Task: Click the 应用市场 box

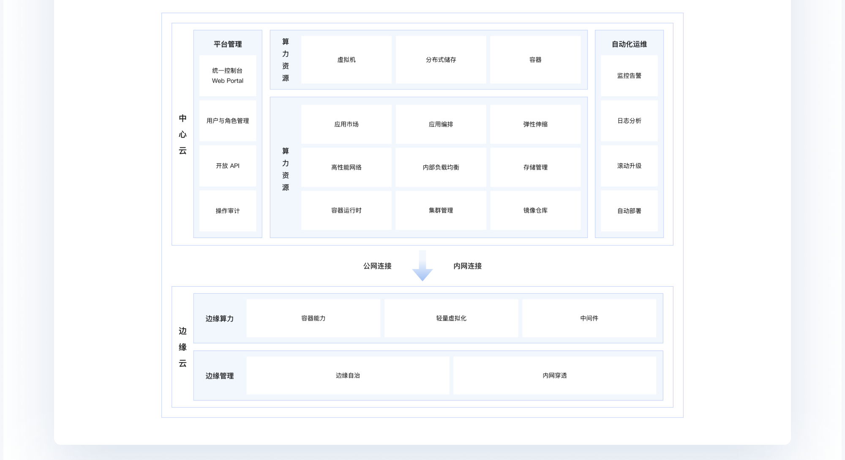Action: (346, 124)
